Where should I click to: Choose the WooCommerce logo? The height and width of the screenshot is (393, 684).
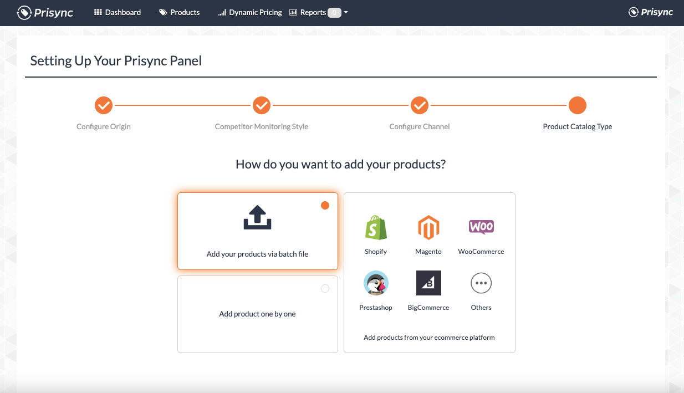(x=481, y=227)
